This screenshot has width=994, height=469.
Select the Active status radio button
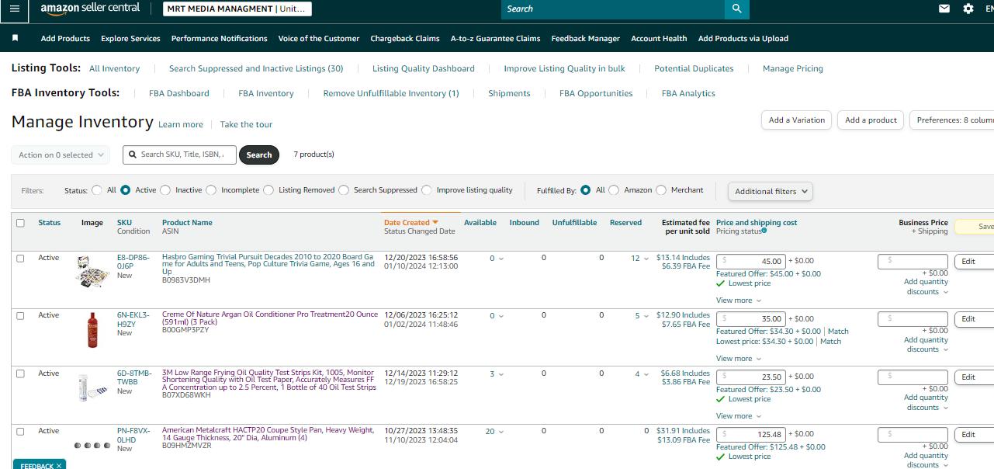pos(126,190)
